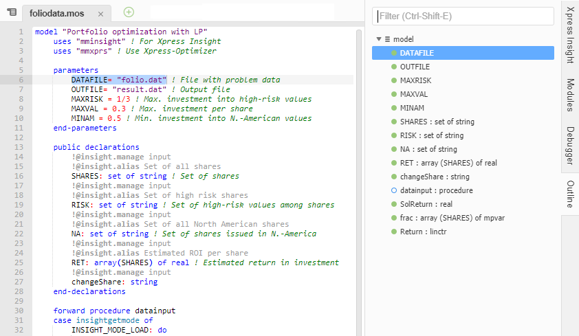This screenshot has width=579, height=336.
Task: Select DATAFILE in the outline tree
Action: [x=417, y=53]
